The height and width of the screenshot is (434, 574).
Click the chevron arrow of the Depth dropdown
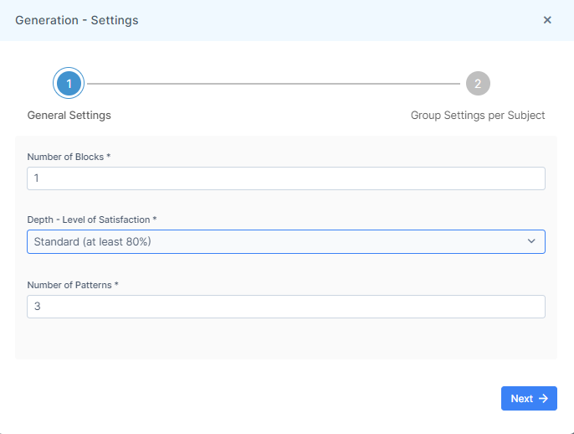(531, 241)
